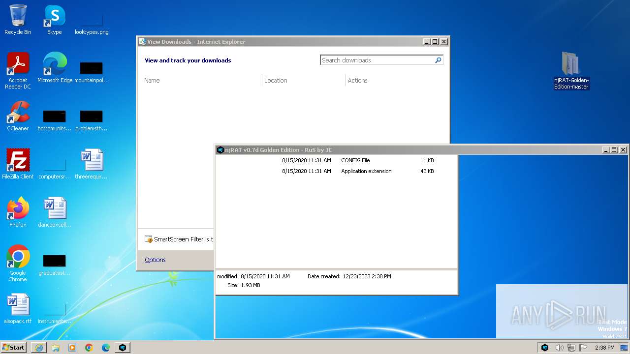Screen dimensions: 630x354
Task: Close the View Downloads window
Action: [x=443, y=42]
